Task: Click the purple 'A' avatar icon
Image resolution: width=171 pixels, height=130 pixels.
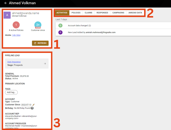Action: (x=7, y=15)
